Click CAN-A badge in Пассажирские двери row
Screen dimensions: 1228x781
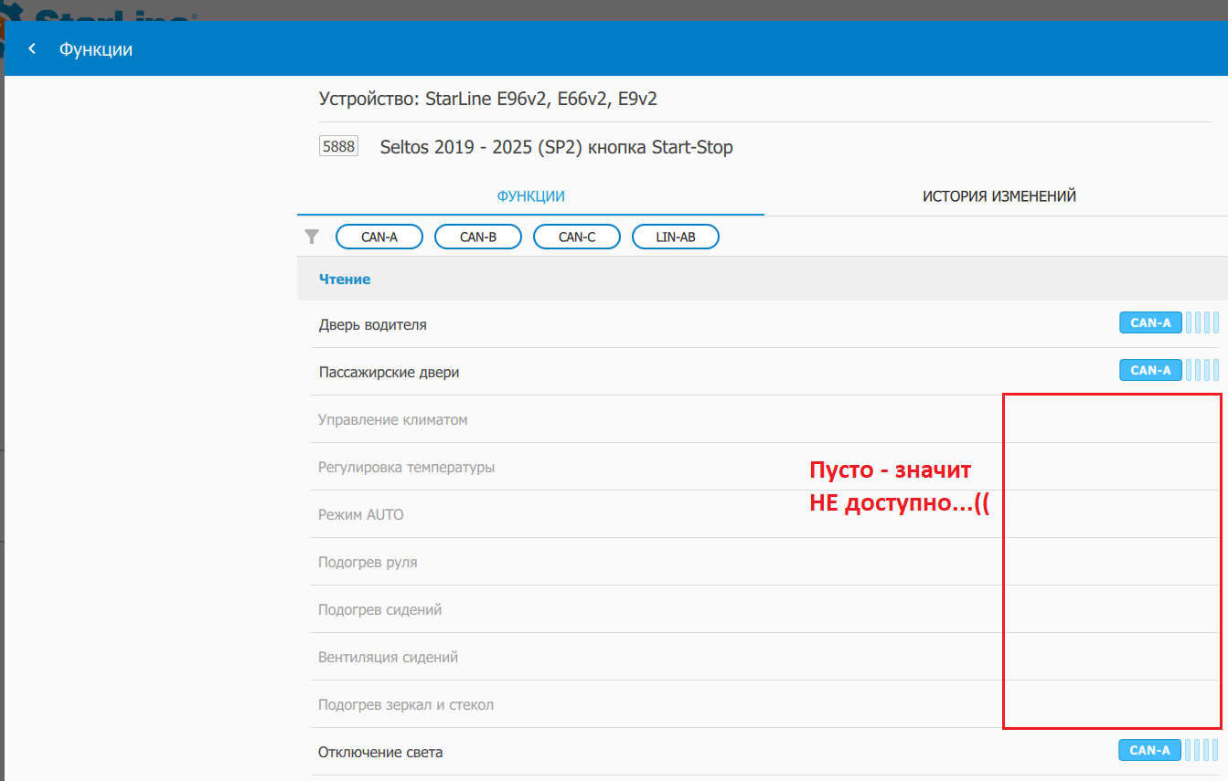[x=1150, y=370]
